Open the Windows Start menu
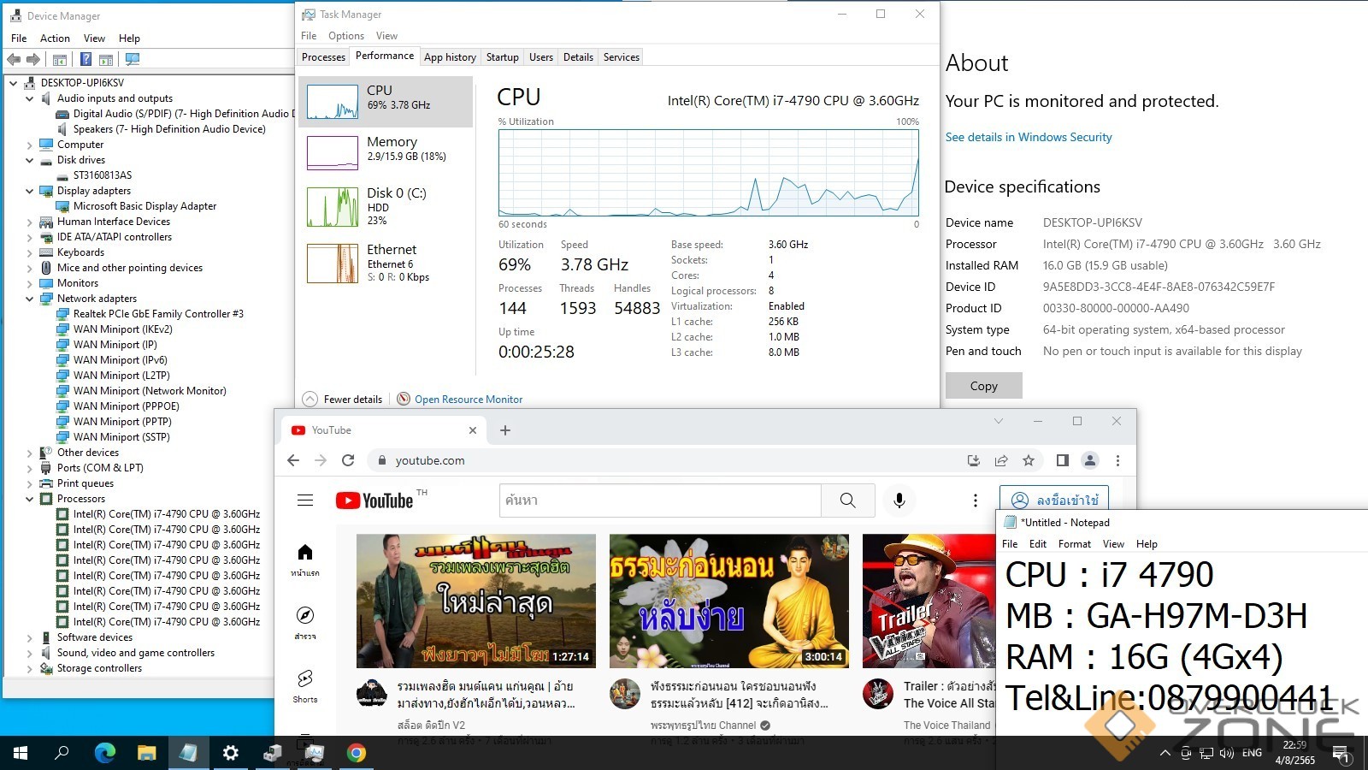Image resolution: width=1368 pixels, height=770 pixels. (x=21, y=753)
